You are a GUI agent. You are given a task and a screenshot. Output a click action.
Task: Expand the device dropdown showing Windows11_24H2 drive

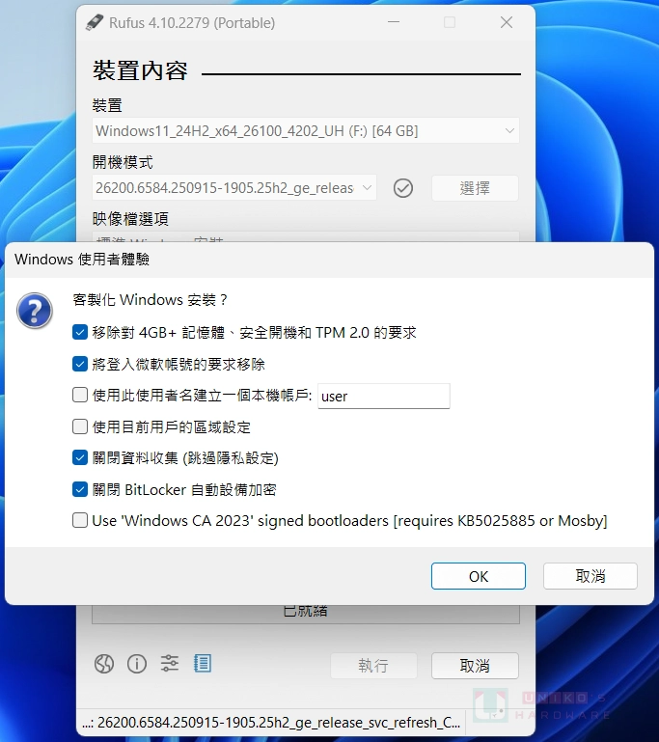click(306, 130)
